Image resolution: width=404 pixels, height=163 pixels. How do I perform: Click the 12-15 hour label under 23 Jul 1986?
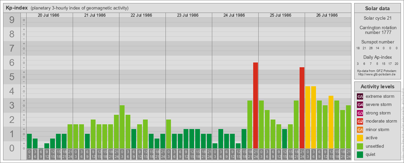[192, 154]
